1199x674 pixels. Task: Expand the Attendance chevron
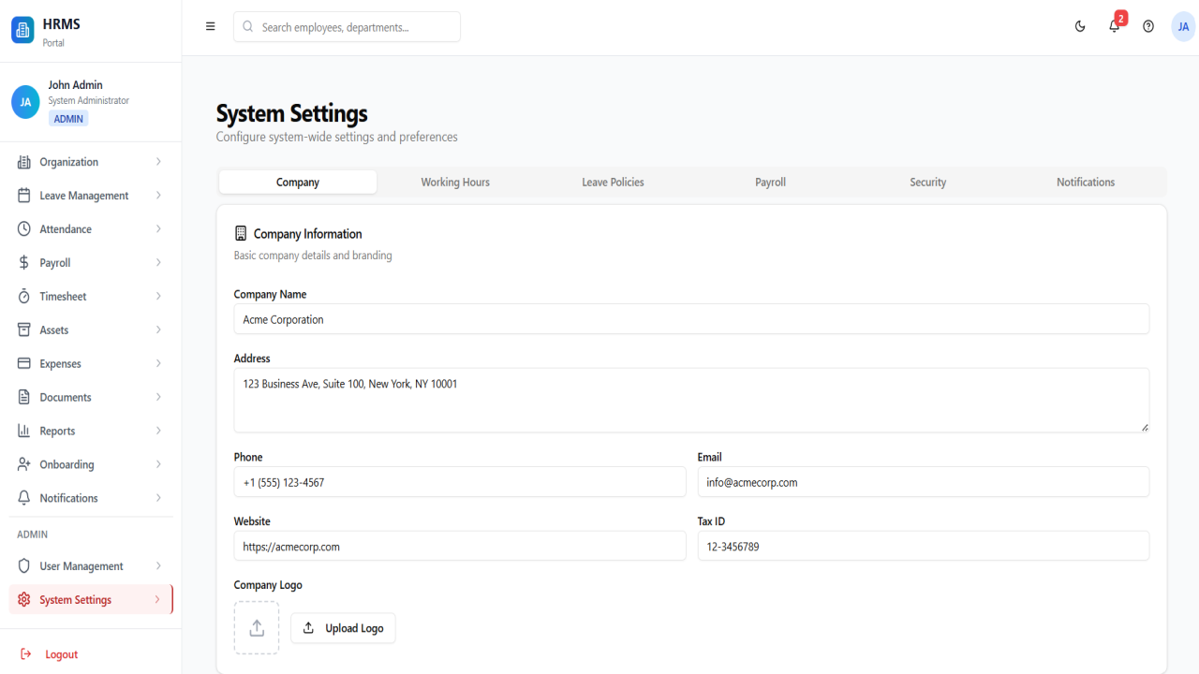click(158, 229)
